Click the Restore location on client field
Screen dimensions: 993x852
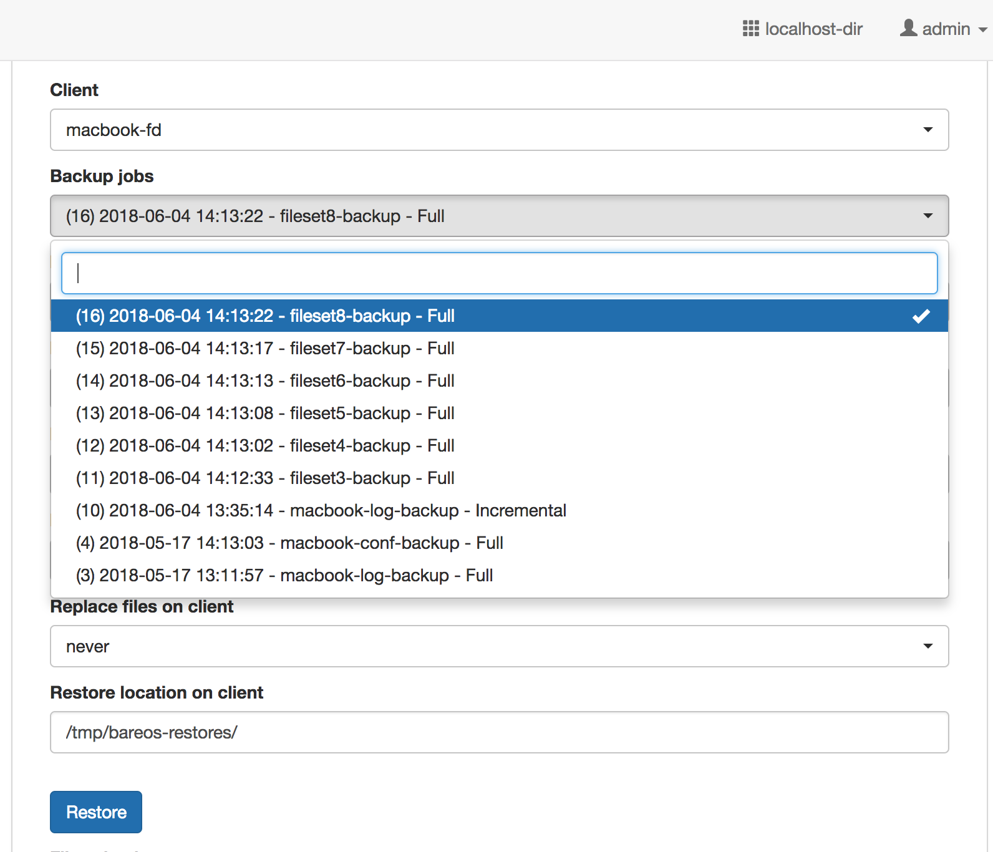pyautogui.click(x=499, y=732)
